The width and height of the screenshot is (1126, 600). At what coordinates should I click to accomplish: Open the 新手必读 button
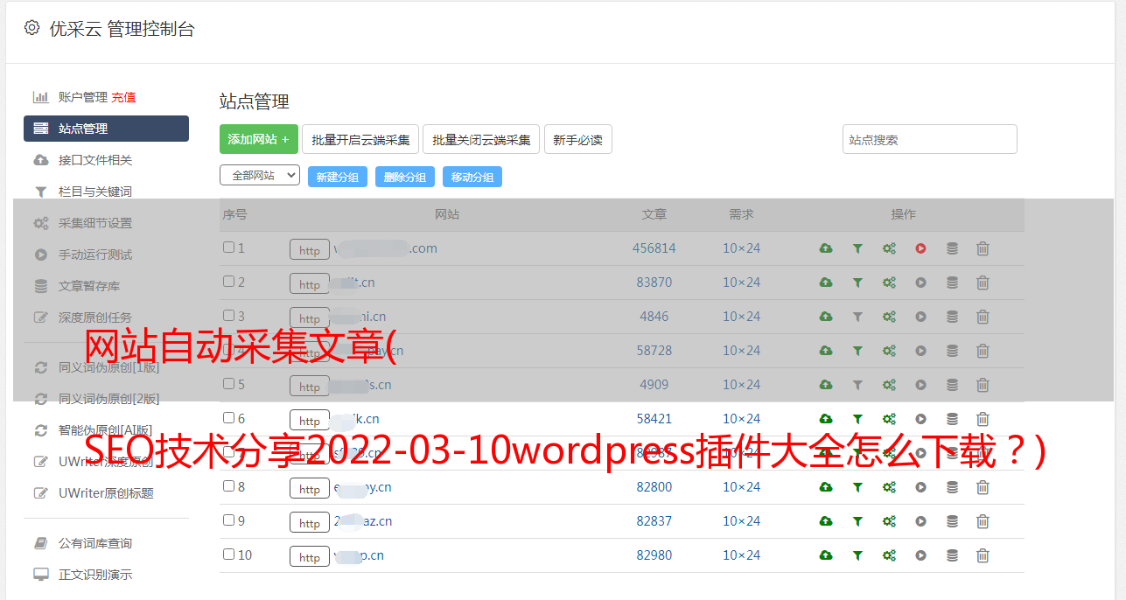point(577,139)
